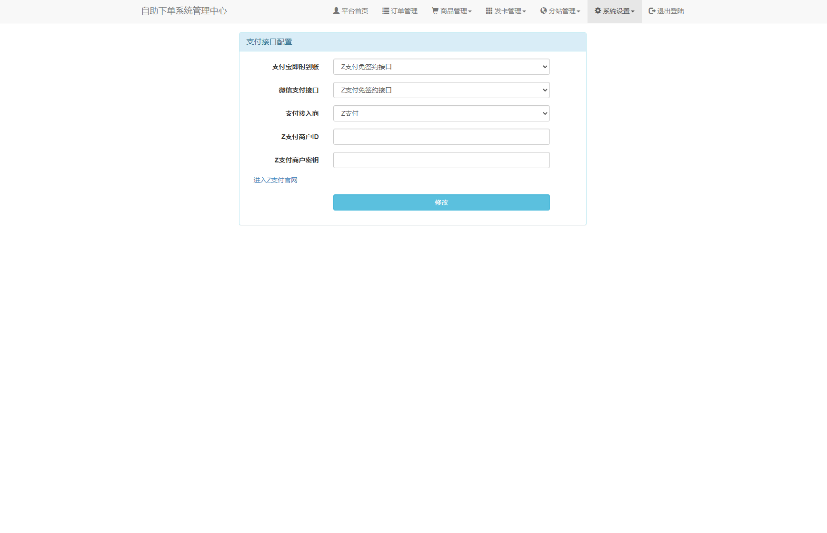Click the Z支付商户ID field label
This screenshot has height=533, width=827.
(x=300, y=137)
